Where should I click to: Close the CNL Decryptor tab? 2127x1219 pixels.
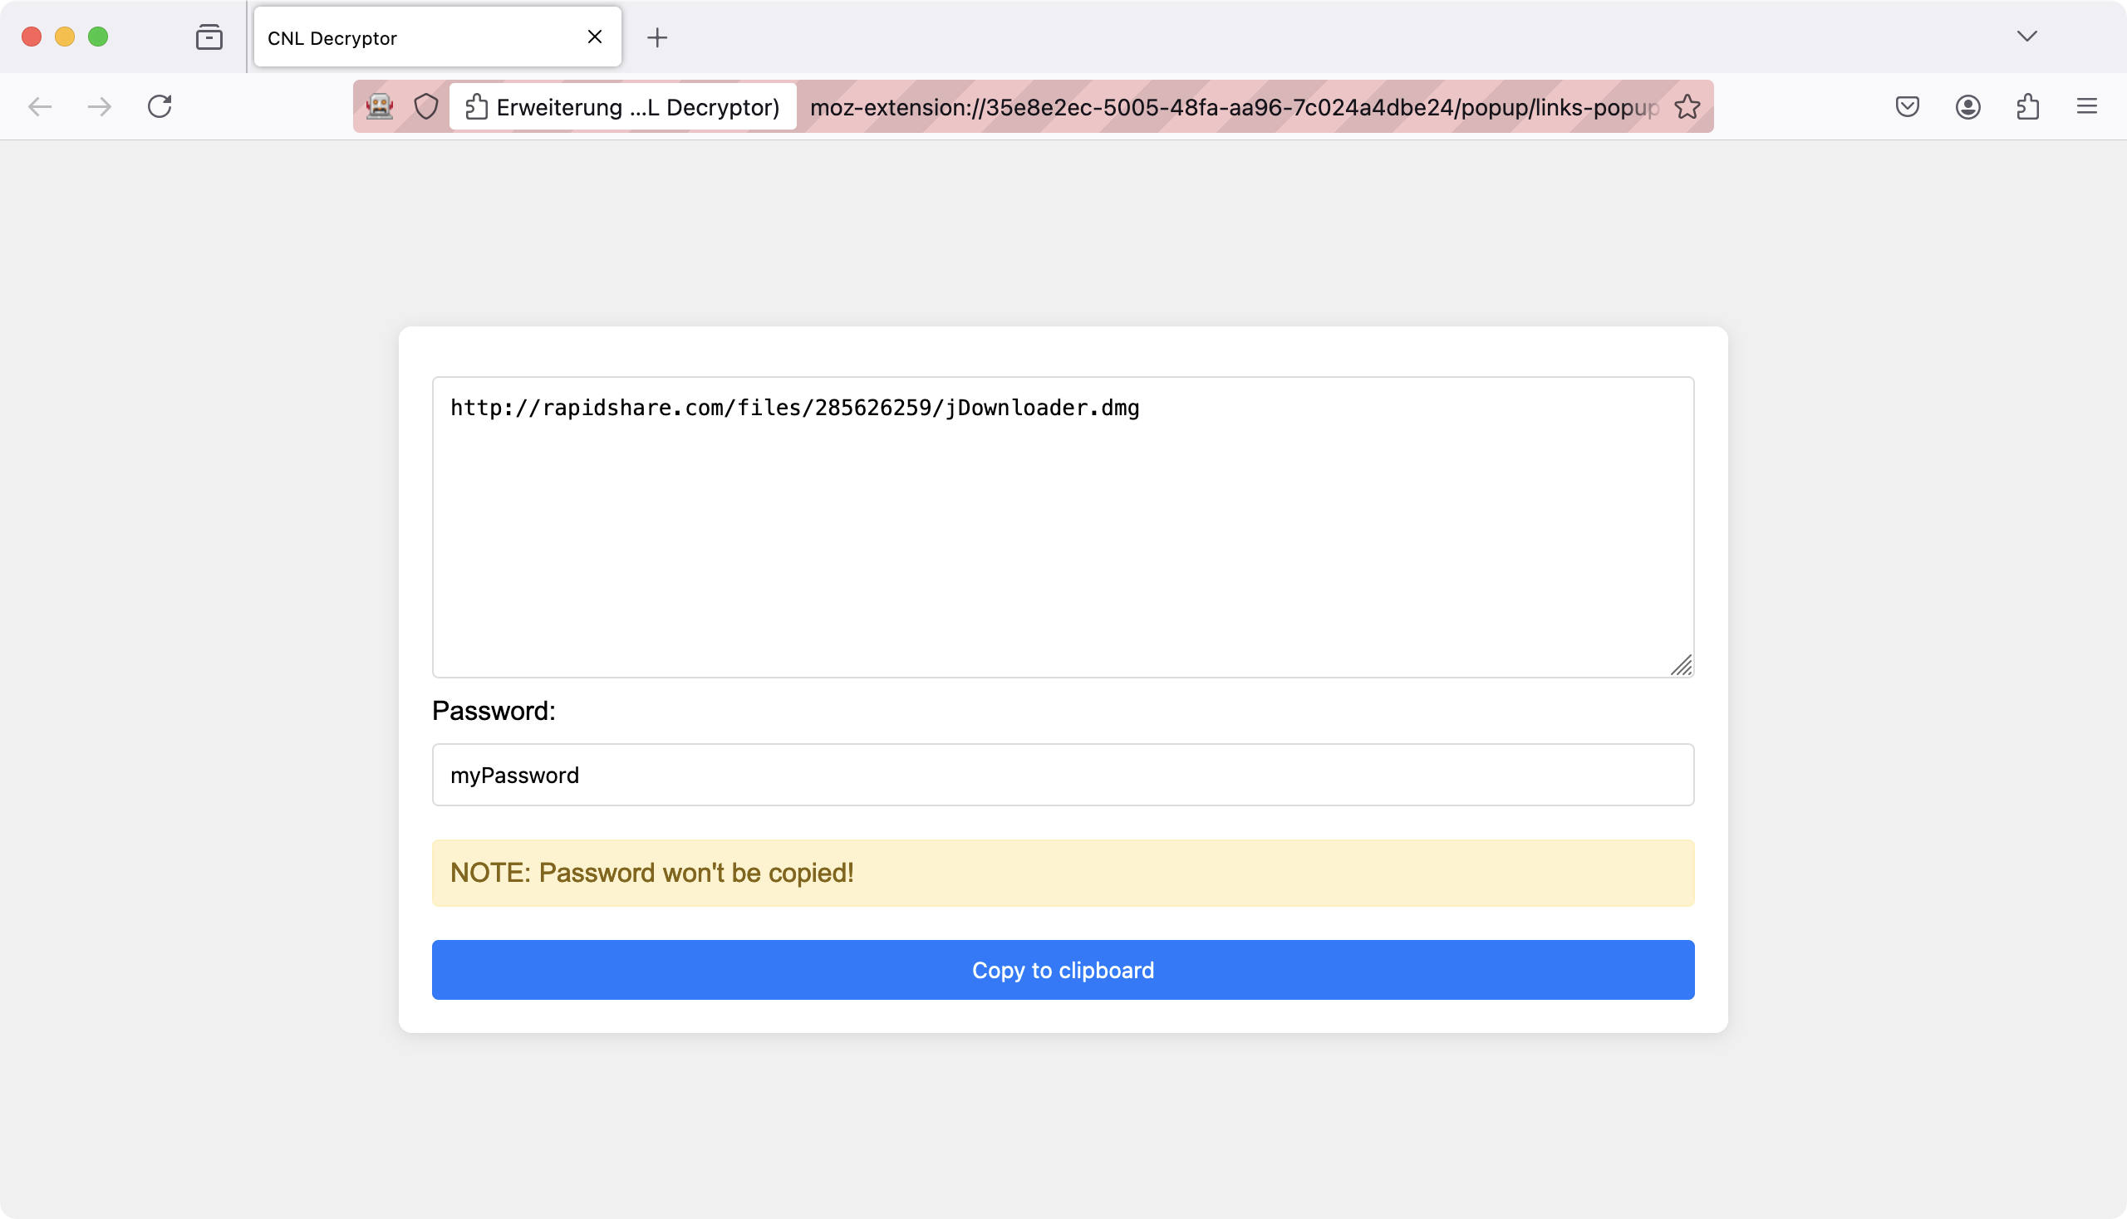point(595,37)
